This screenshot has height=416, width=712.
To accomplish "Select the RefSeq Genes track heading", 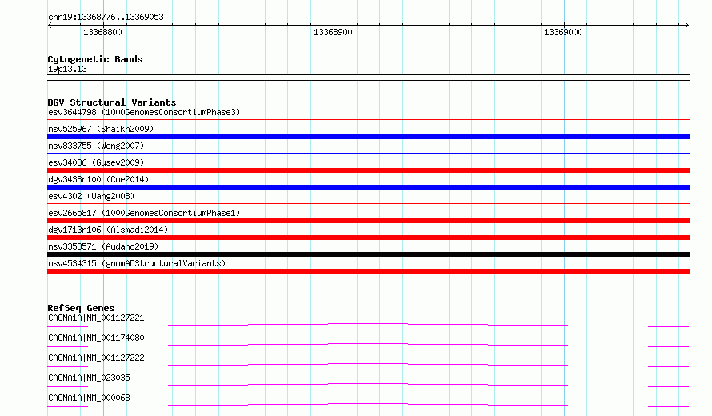I will coord(81,308).
